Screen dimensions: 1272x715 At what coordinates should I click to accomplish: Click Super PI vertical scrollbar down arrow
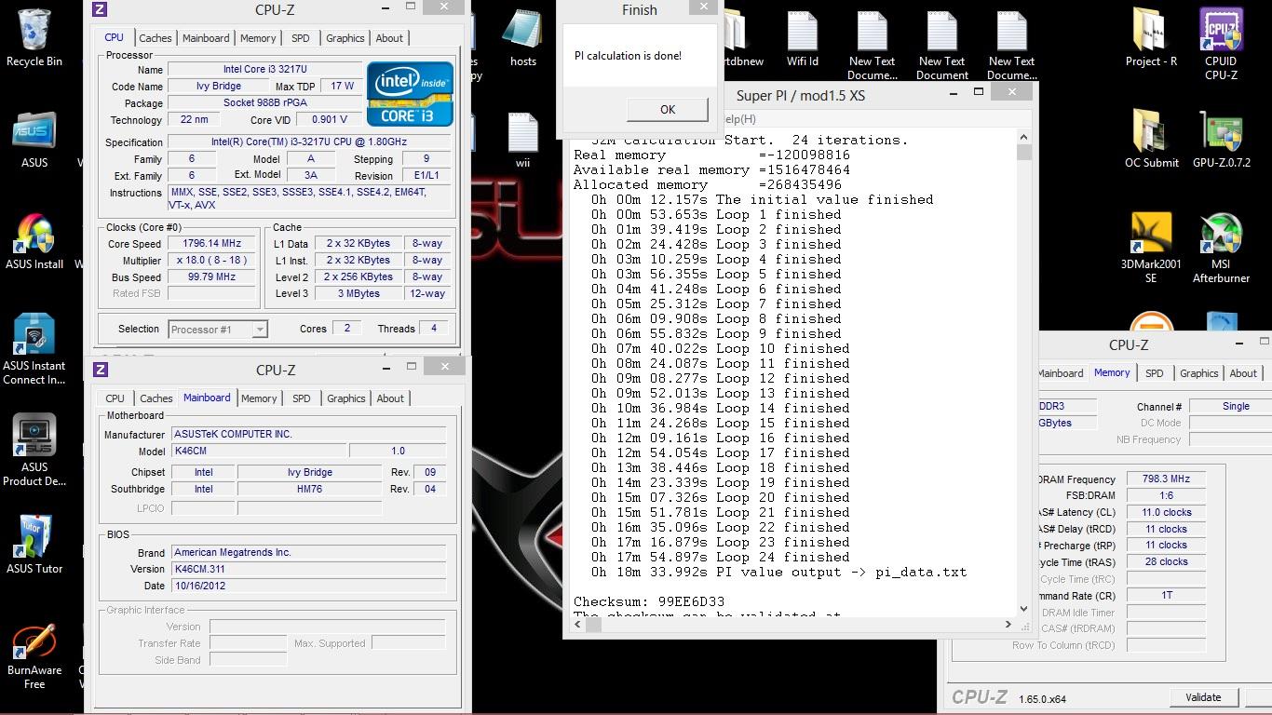pos(1023,609)
